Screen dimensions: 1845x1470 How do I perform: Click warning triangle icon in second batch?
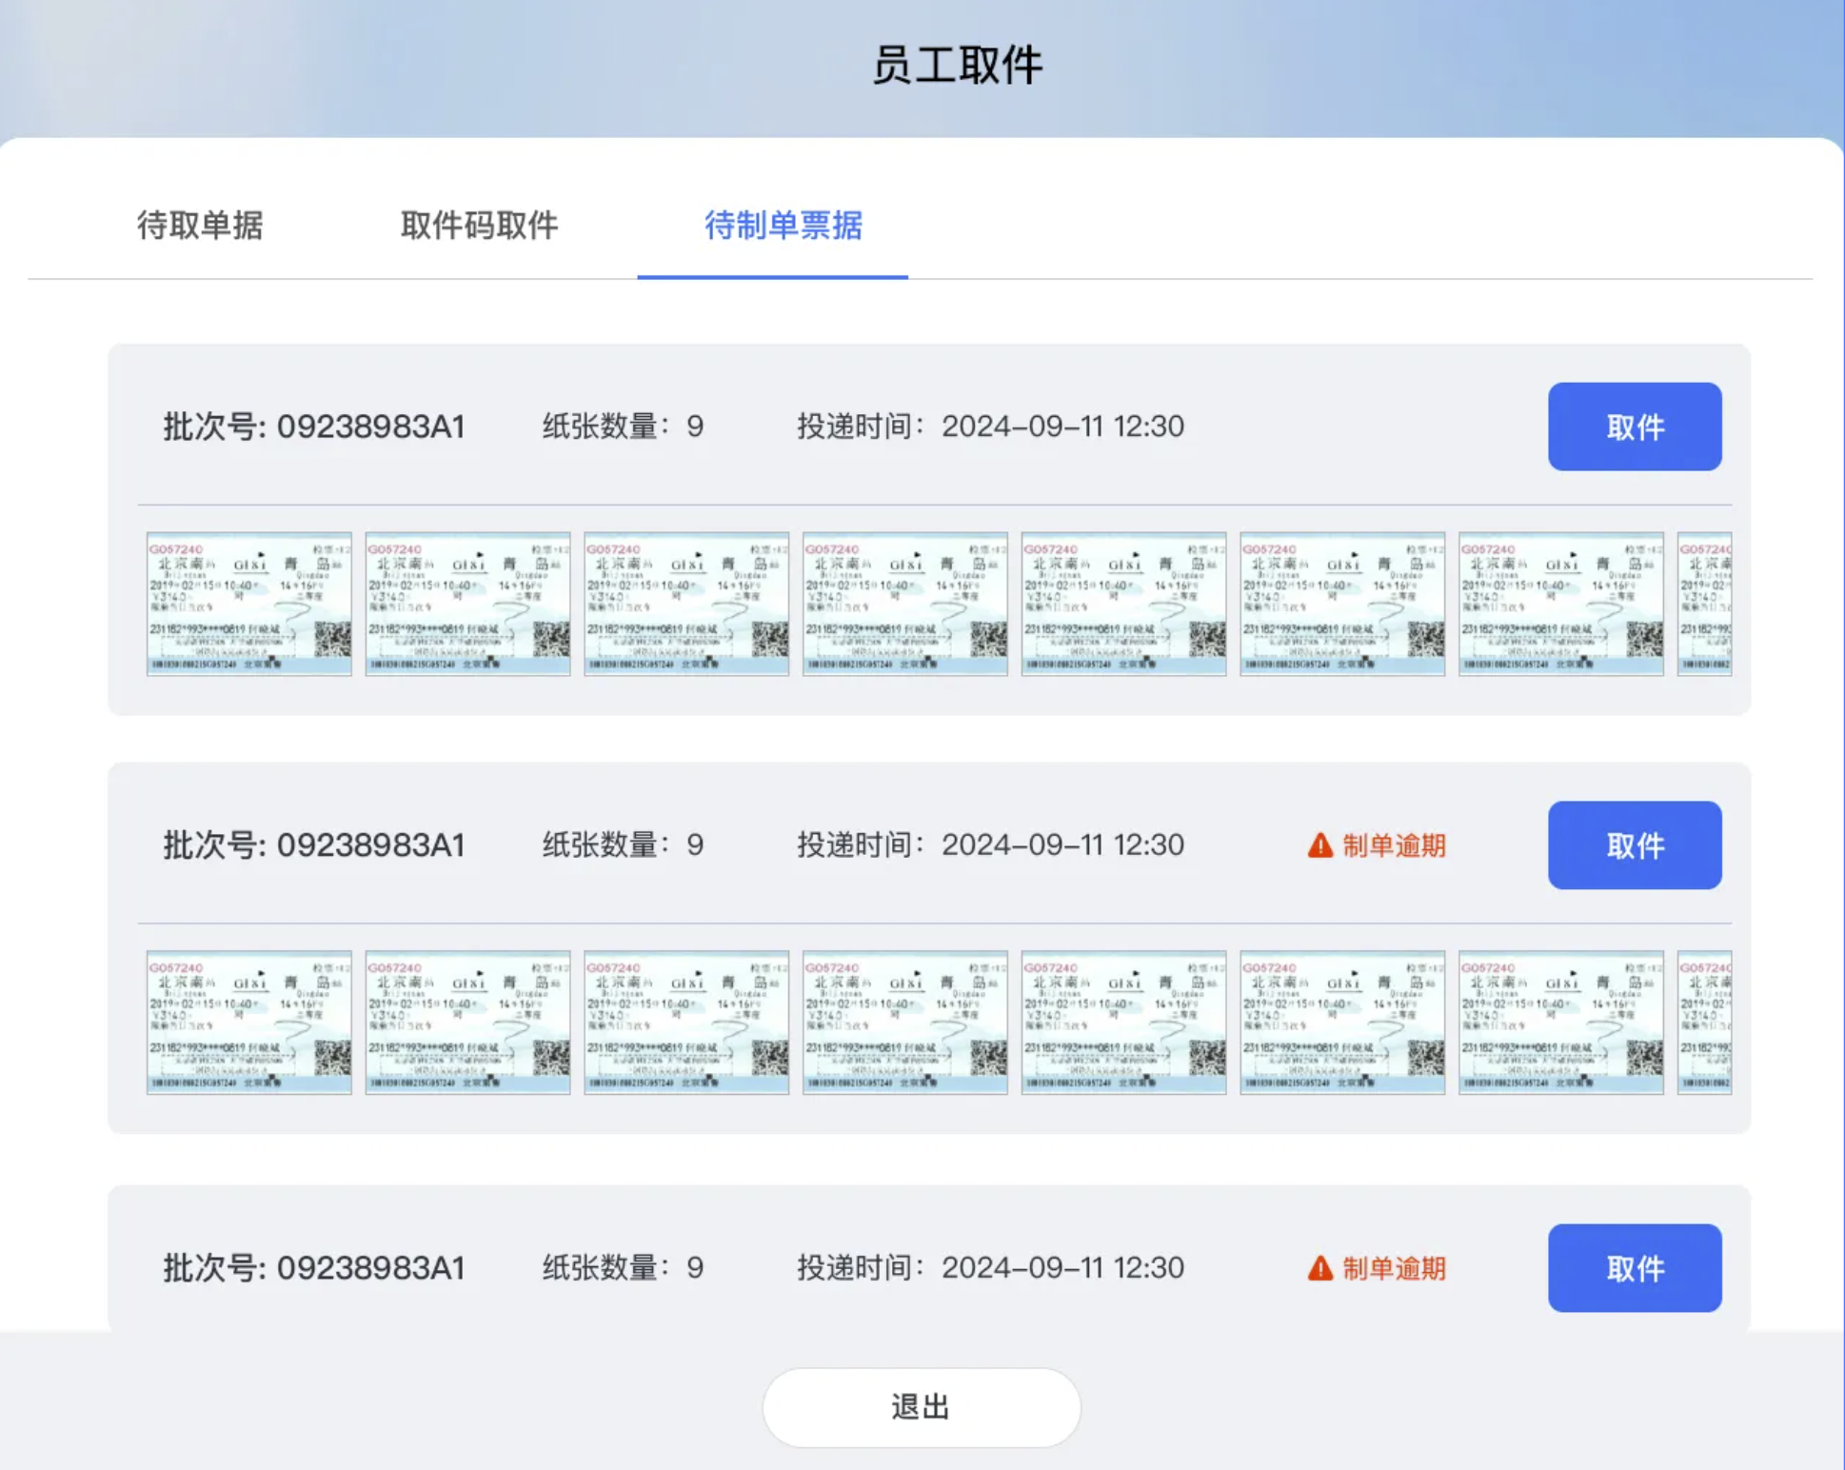click(x=1319, y=845)
